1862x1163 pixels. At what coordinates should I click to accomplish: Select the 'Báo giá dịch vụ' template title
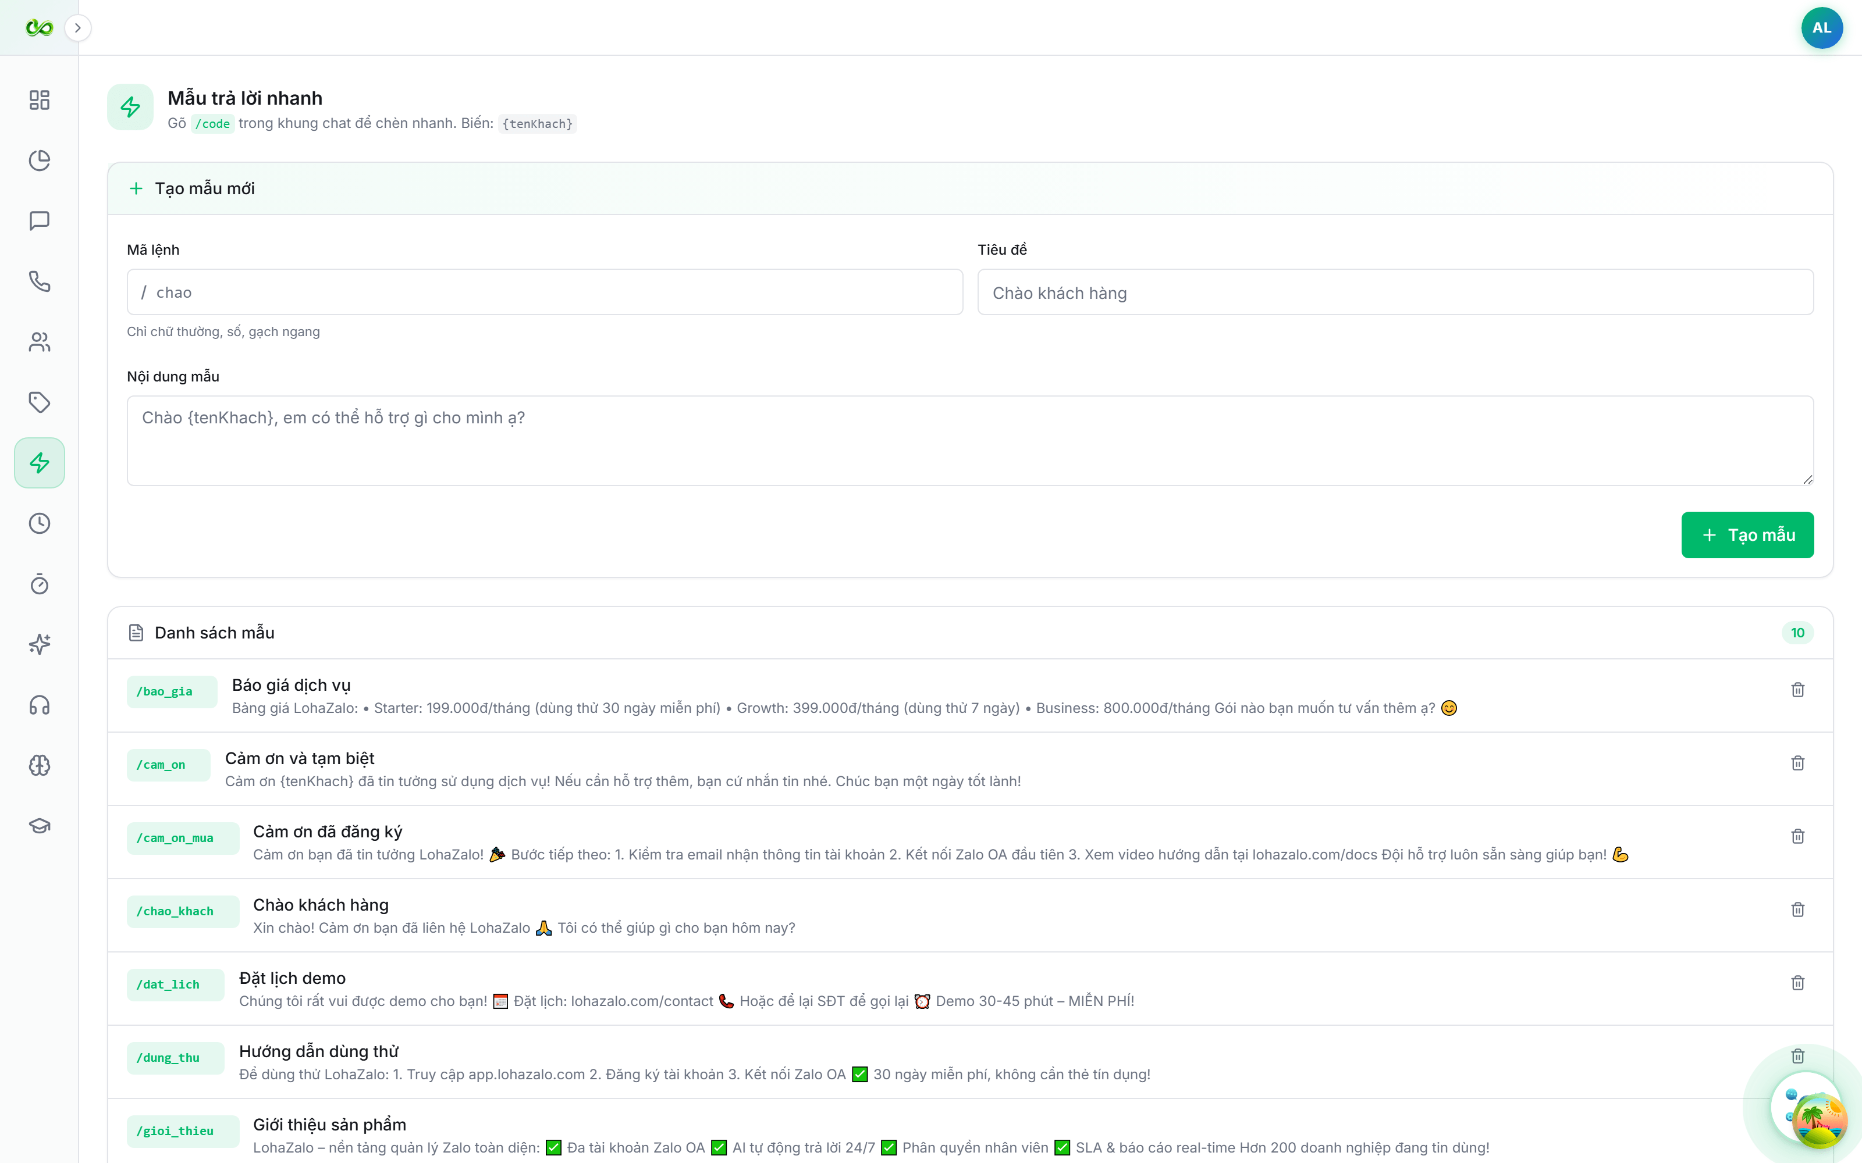coord(291,686)
